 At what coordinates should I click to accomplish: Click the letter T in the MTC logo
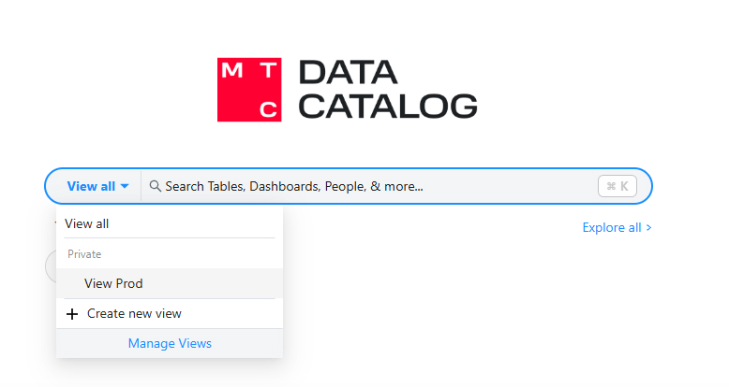(x=269, y=69)
